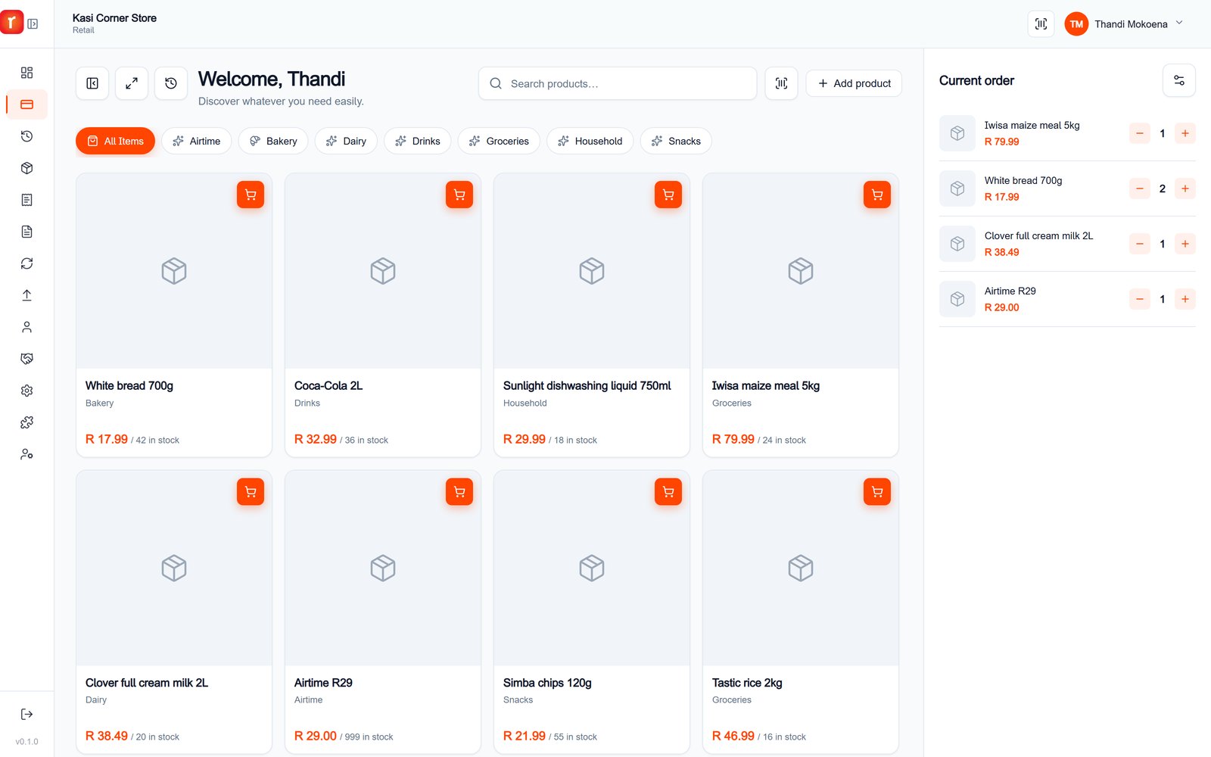This screenshot has width=1211, height=757.
Task: Open the handshake icon in sidebar
Action: (26, 359)
